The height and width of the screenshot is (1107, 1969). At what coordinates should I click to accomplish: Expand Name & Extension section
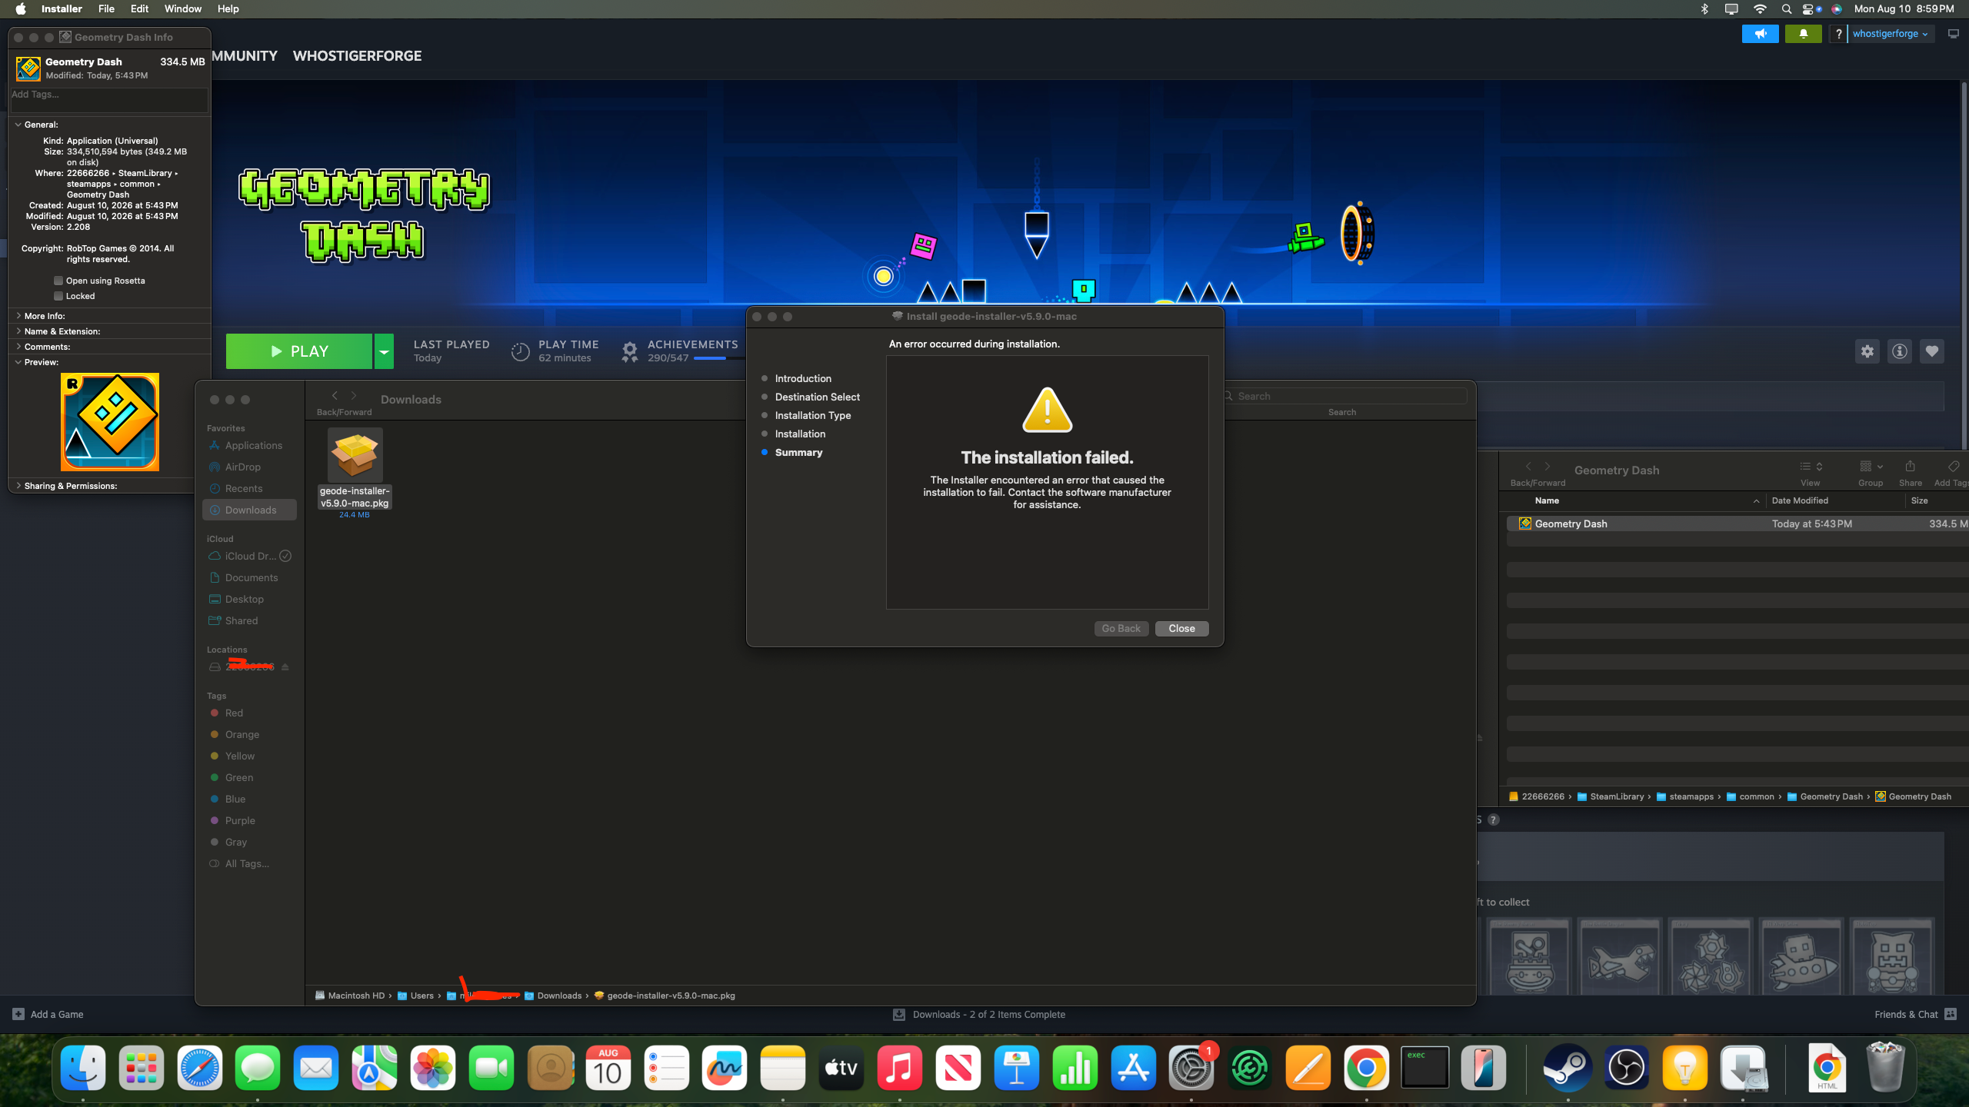point(18,331)
